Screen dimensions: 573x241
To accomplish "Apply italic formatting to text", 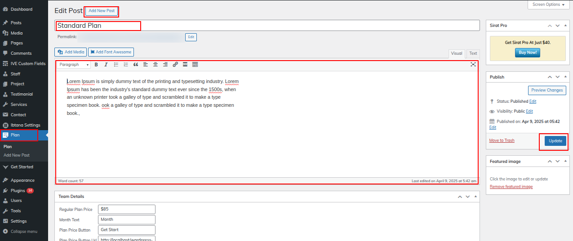I will 106,65.
